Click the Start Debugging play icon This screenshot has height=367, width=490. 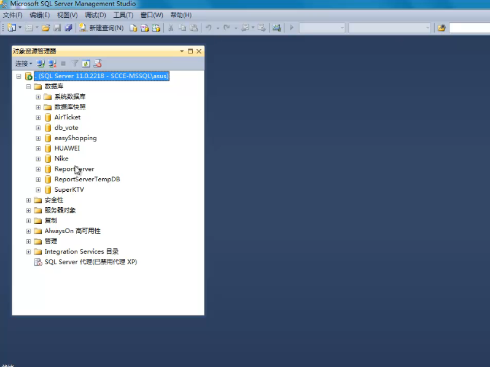click(x=292, y=28)
